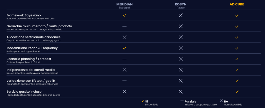Click the legend dash icon beside Parziale
Viewport: 265px width, 108px height.
coord(182,101)
